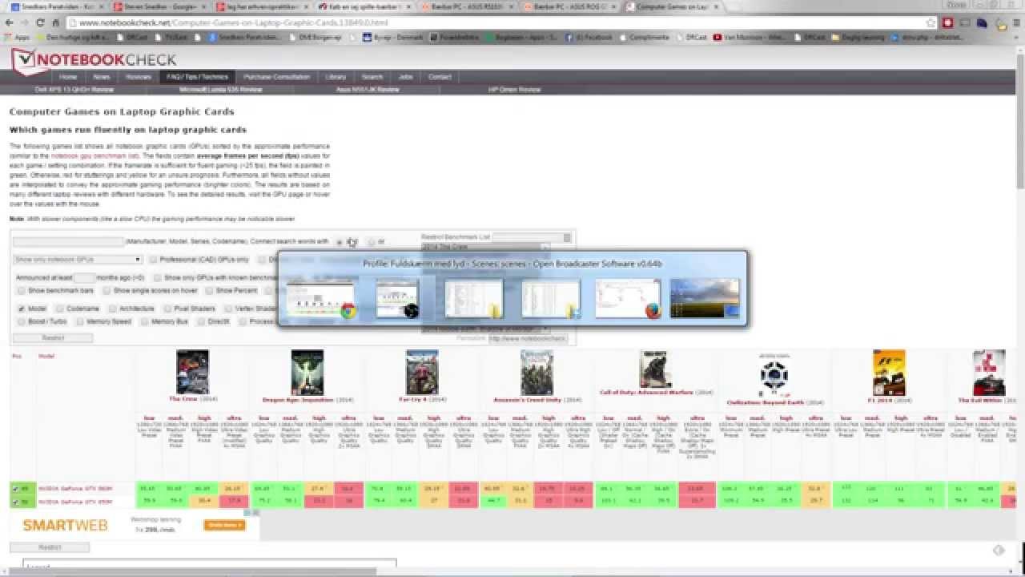The image size is (1025, 577).
Task: Click the 'Announced at least' months field
Action: pyautogui.click(x=84, y=277)
